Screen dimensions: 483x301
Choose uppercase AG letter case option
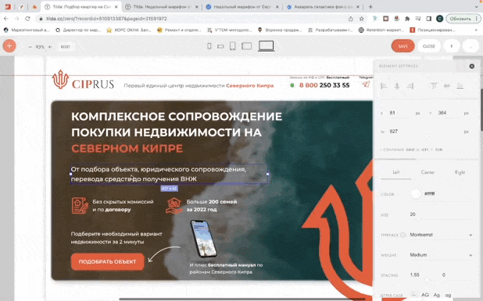pyautogui.click(x=425, y=295)
